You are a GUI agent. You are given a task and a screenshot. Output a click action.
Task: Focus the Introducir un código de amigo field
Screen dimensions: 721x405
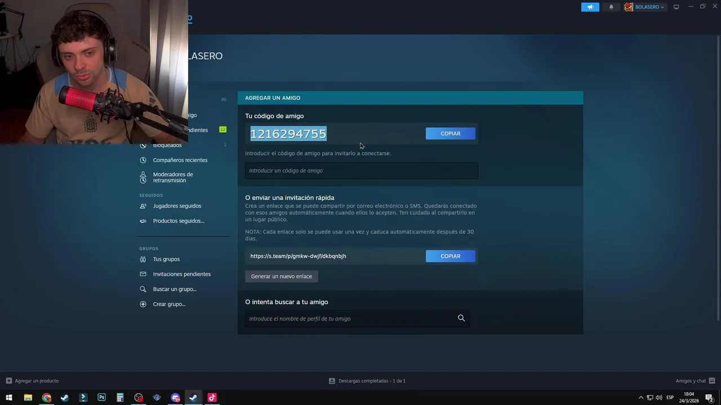click(x=361, y=170)
